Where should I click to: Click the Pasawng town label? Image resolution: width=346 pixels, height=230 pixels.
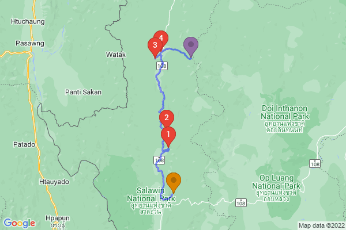[x=30, y=43]
